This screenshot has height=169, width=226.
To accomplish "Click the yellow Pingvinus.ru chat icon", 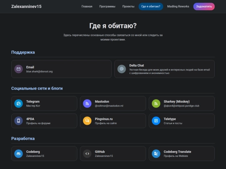I will tap(87, 121).
